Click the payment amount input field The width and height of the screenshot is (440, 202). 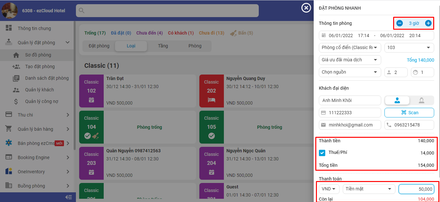416,189
